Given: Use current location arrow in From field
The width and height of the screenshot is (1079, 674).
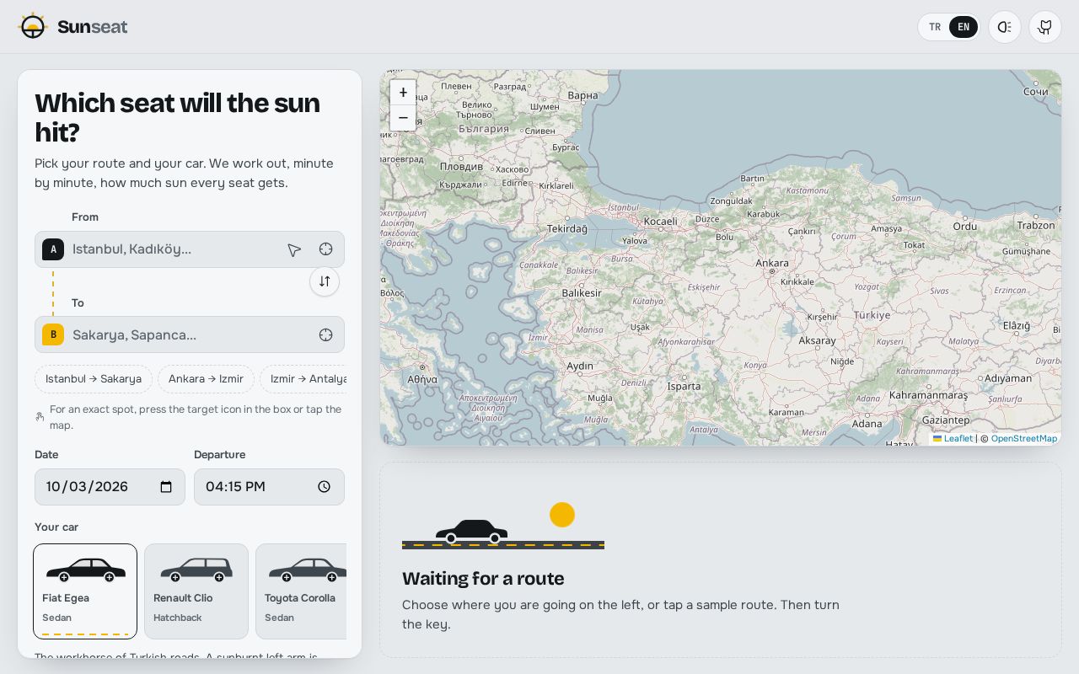Looking at the screenshot, I should tap(294, 249).
